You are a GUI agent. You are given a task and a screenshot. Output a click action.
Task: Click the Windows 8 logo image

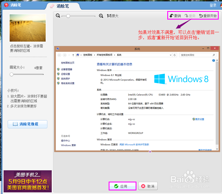tap(181, 79)
